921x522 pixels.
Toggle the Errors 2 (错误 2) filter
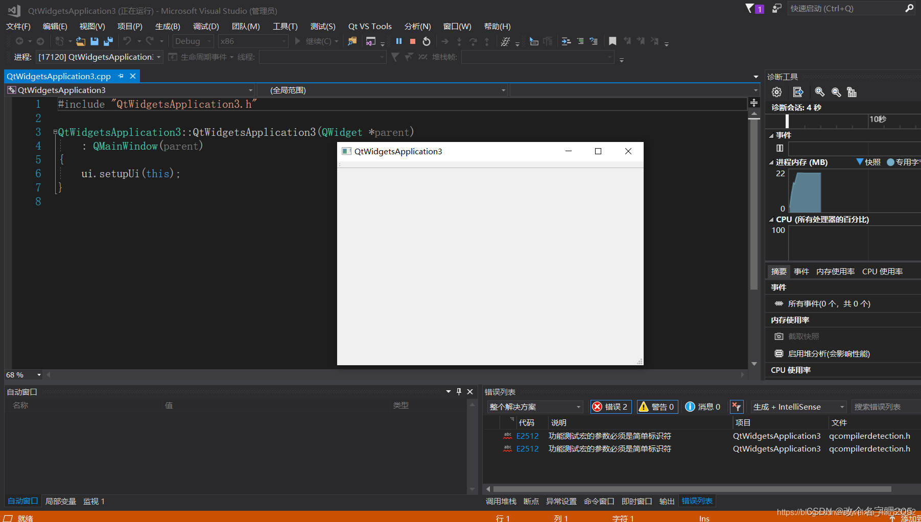[x=611, y=407]
